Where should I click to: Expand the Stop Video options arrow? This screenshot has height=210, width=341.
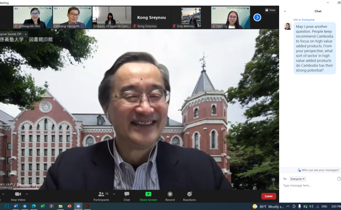[27, 194]
